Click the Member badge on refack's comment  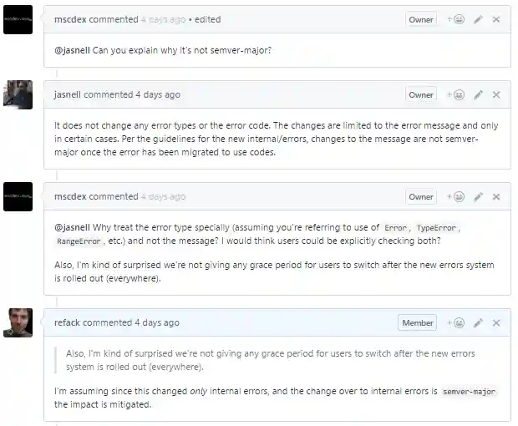[418, 323]
